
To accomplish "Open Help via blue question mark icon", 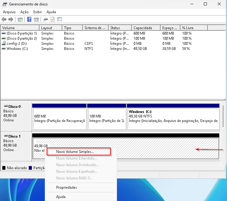I will 29,20.
